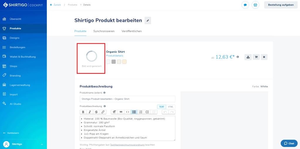This screenshot has width=300, height=149.
Task: Toggle the bulleted list button
Action: [x=134, y=112]
